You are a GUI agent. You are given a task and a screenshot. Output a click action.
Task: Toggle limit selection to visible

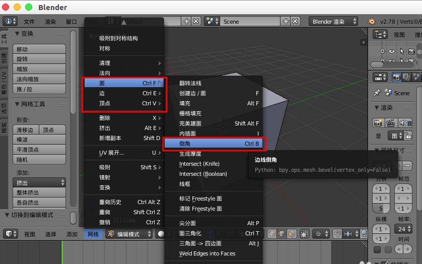tap(304, 234)
